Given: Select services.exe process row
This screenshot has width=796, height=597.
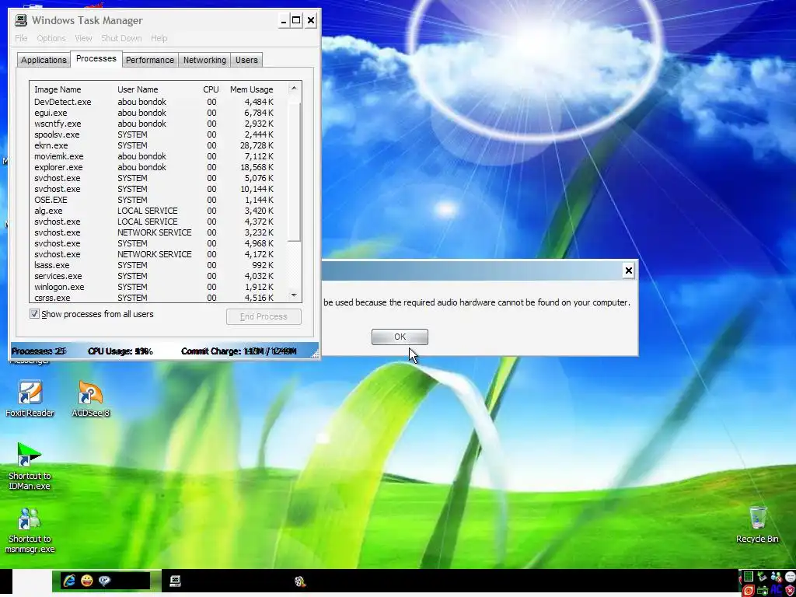Looking at the screenshot, I should click(159, 276).
